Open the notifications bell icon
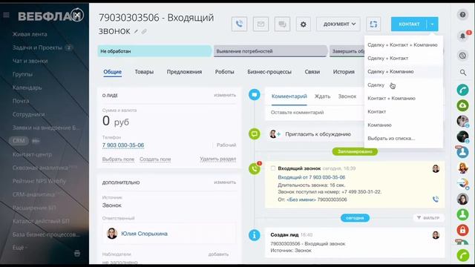The height and width of the screenshot is (267, 475). [462, 36]
